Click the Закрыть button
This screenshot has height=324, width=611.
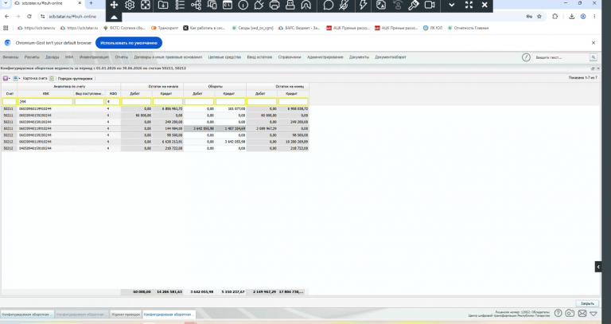(587, 303)
